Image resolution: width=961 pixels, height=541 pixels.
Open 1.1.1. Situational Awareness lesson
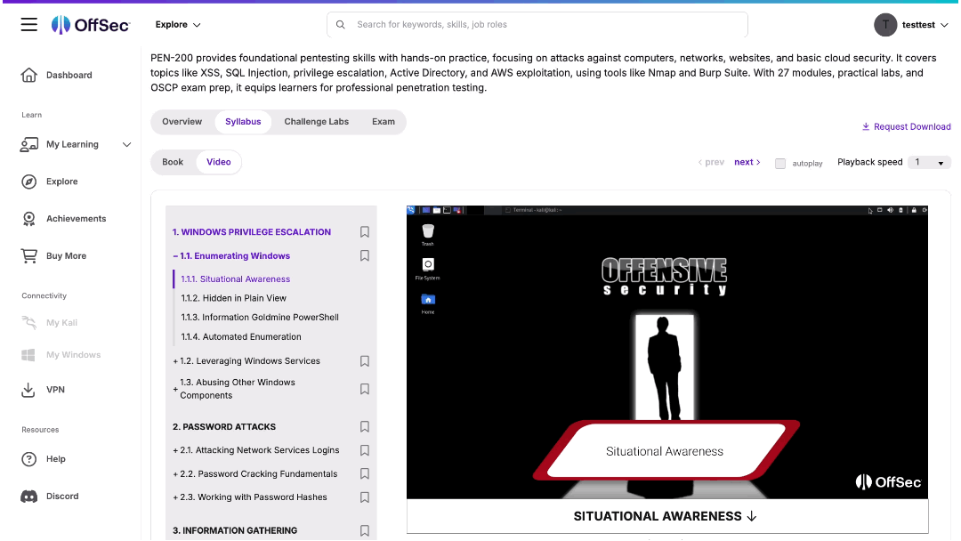[235, 279]
